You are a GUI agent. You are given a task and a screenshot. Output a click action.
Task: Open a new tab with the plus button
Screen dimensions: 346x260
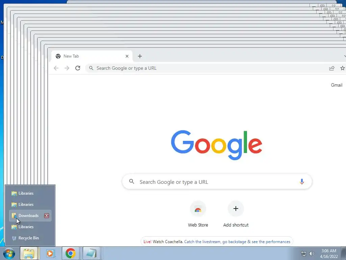point(140,56)
